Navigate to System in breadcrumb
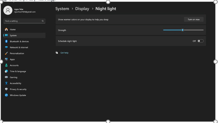 (x=62, y=9)
